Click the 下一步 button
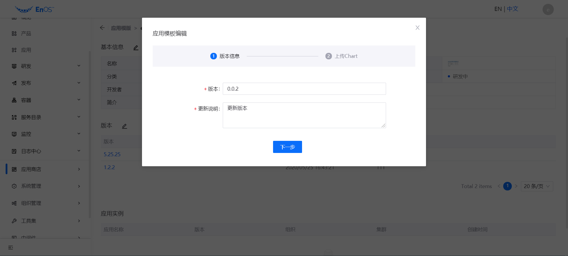 coord(288,147)
